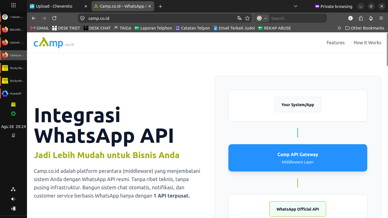Viewport: 388px width, 218px height.
Task: Go to the How It Works link
Action: click(367, 43)
